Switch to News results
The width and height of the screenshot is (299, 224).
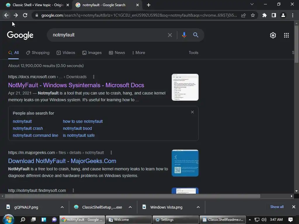[117, 53]
